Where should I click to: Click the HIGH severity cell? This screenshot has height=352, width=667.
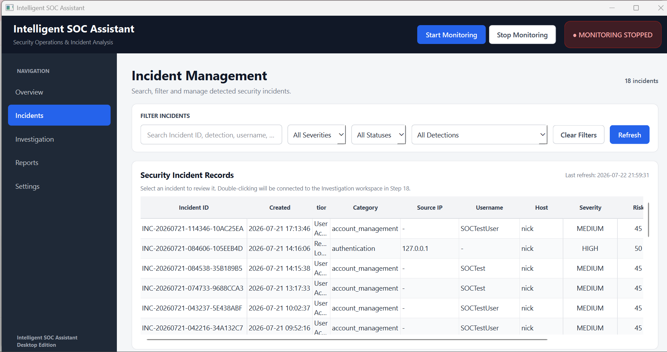[x=590, y=248]
